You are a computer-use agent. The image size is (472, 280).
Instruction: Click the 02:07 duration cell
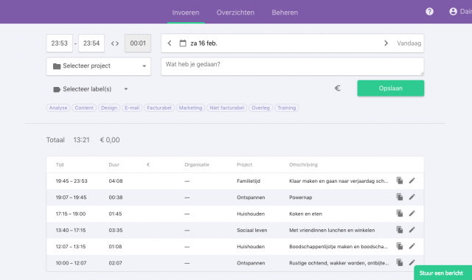tap(116, 263)
